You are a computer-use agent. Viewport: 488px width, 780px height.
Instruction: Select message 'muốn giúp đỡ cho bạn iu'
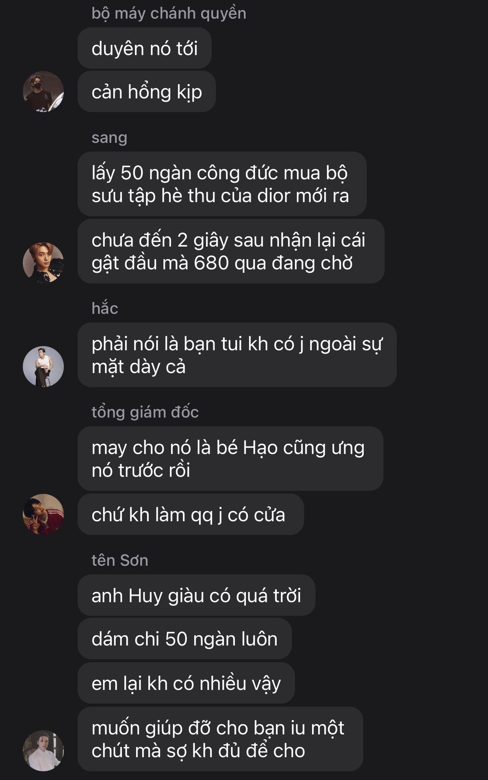tap(220, 739)
